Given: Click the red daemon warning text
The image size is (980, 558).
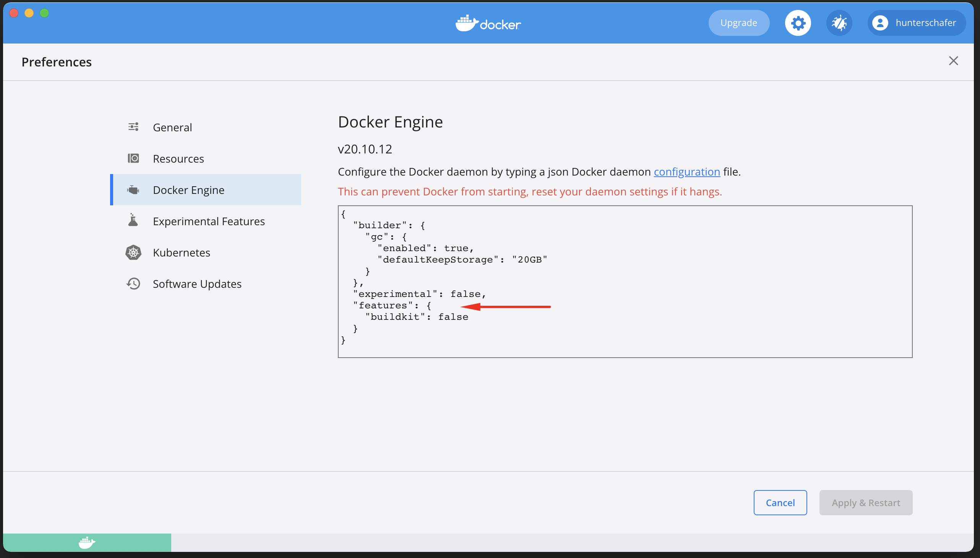Looking at the screenshot, I should click(x=530, y=192).
